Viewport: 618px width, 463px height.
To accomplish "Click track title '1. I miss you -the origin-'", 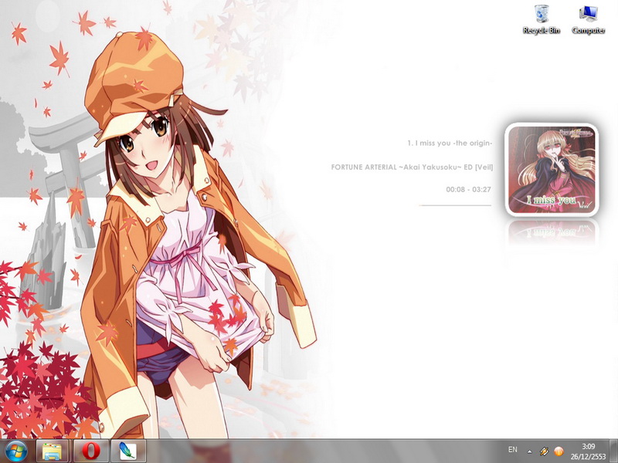I will point(450,143).
